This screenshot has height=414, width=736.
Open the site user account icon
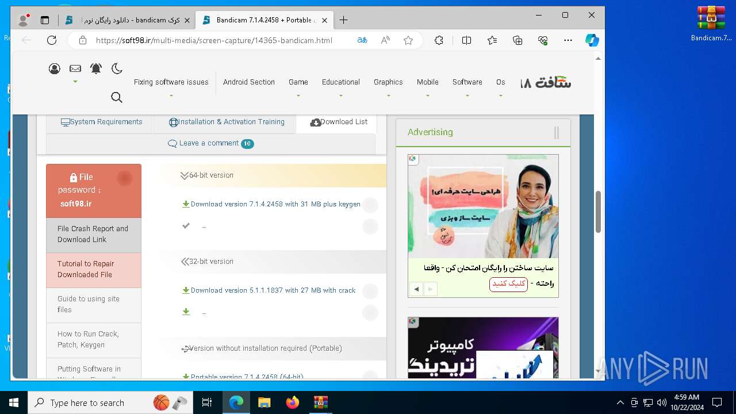point(55,69)
